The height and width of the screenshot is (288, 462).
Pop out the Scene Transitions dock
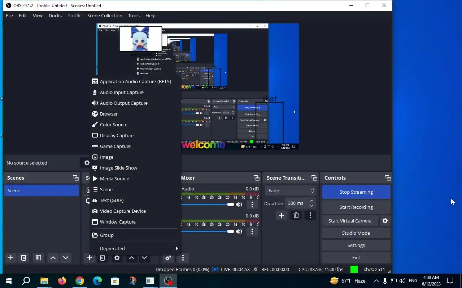[314, 178]
